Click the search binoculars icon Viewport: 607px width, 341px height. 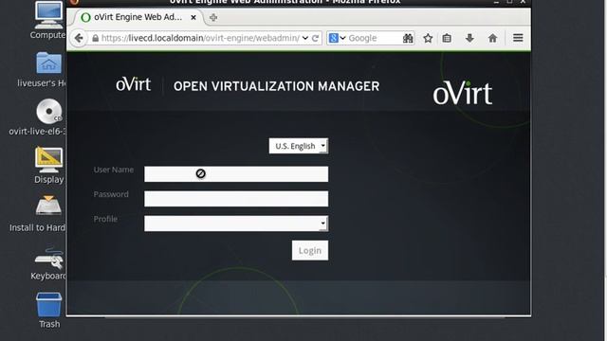[408, 38]
